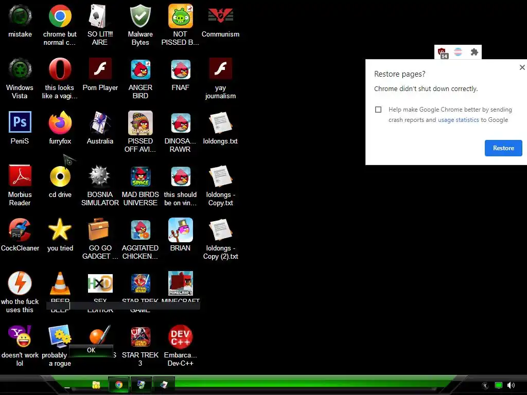This screenshot has width=527, height=395.
Task: Click the blue Restore button
Action: (x=503, y=148)
